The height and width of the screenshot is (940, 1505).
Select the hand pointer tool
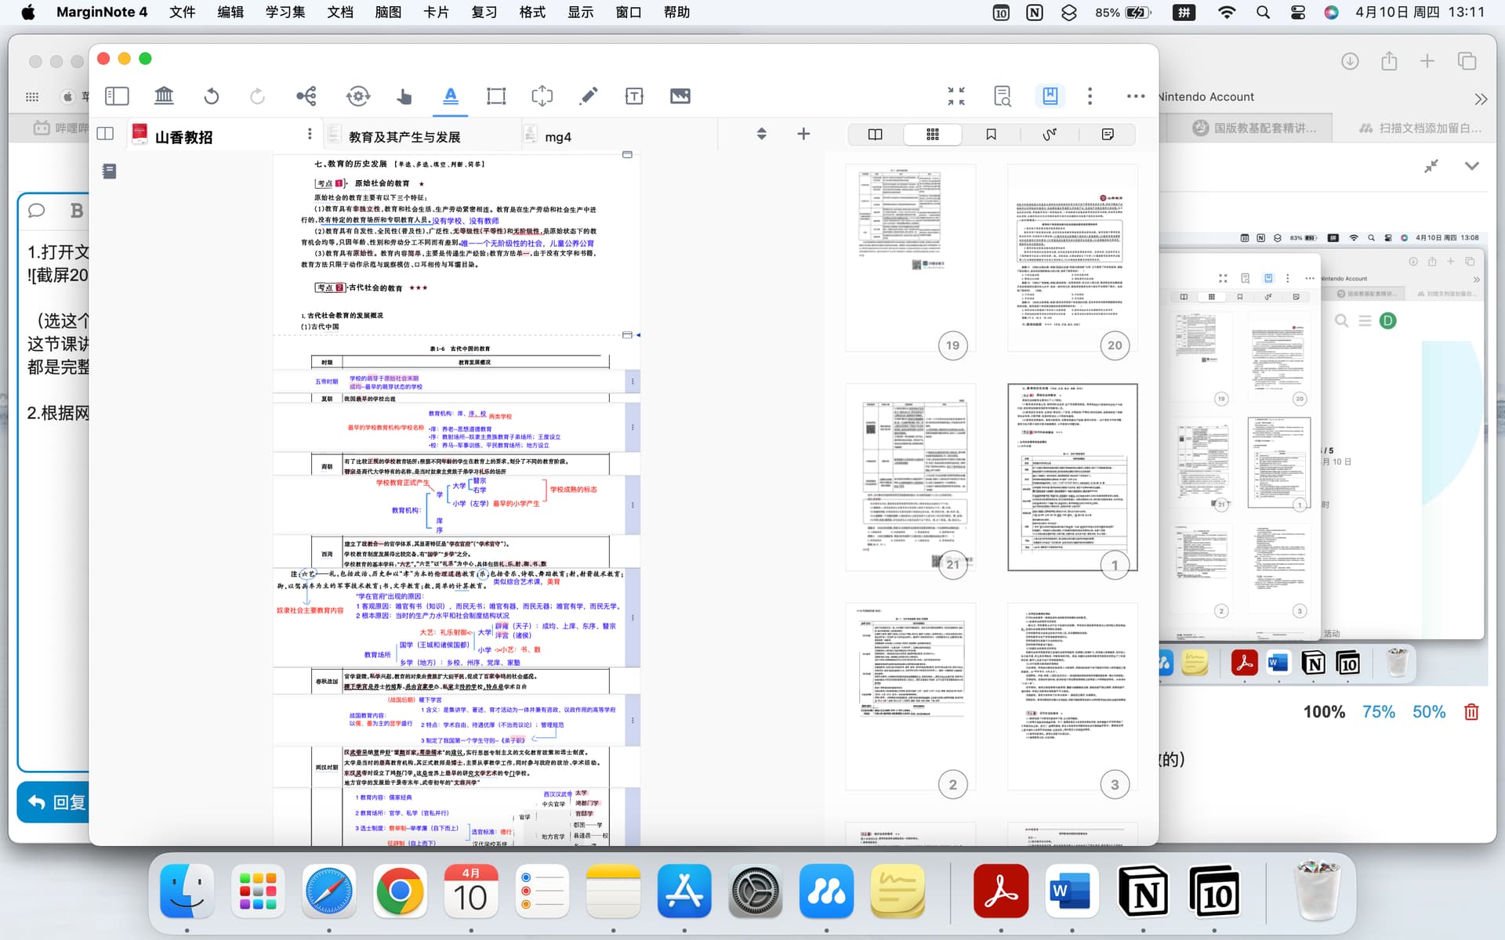[x=404, y=96]
